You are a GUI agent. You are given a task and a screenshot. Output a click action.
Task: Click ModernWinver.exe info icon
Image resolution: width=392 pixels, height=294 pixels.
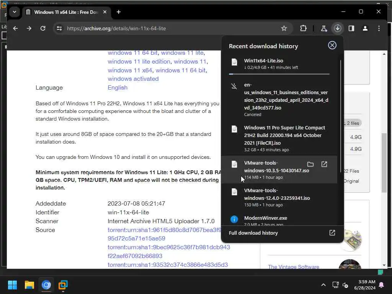234,219
